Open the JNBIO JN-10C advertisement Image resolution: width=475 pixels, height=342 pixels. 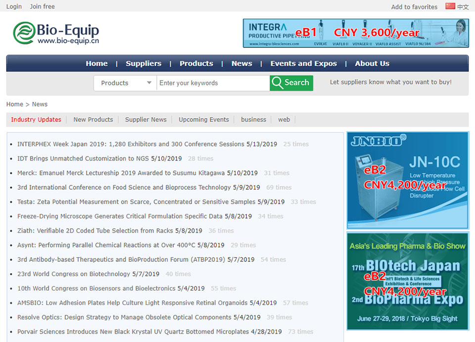(x=407, y=180)
